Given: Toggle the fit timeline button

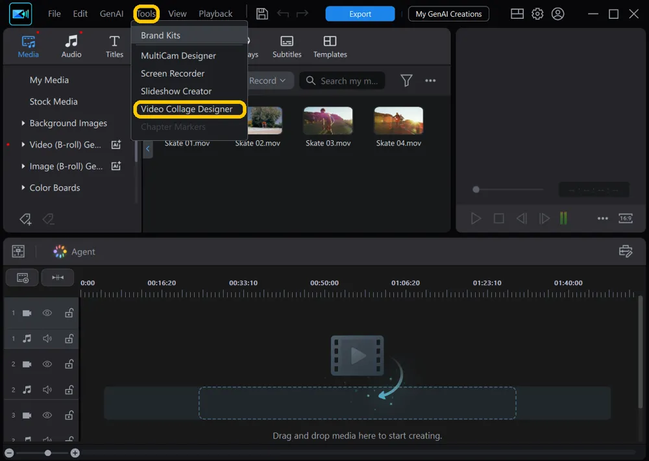Looking at the screenshot, I should click(x=58, y=277).
